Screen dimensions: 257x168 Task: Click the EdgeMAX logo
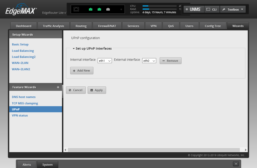(x=21, y=10)
